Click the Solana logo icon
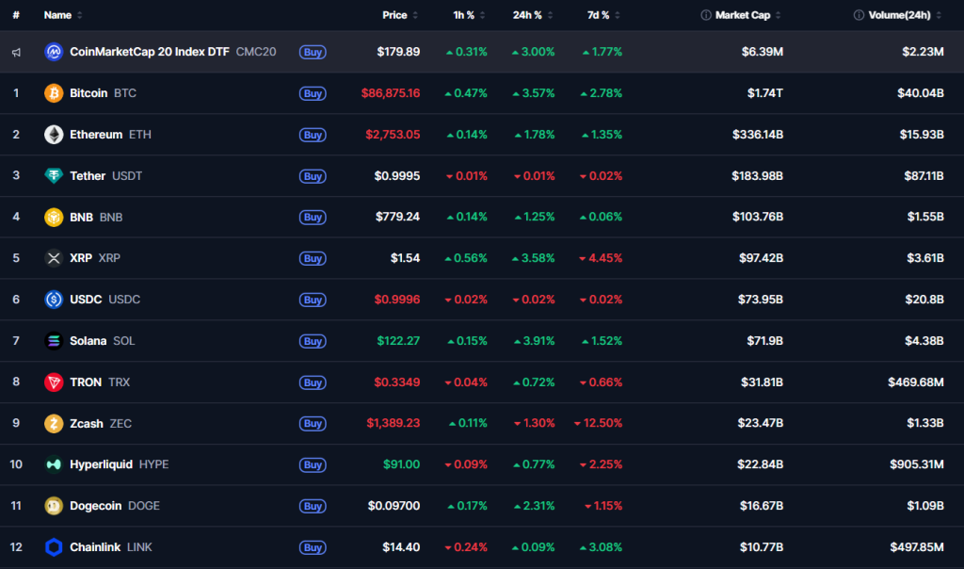 [x=54, y=341]
